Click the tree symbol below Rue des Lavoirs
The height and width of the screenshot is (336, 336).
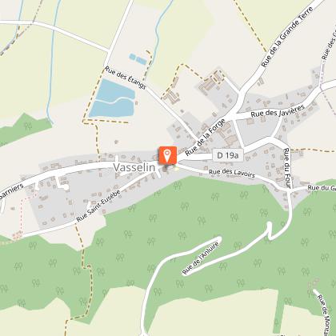point(215,197)
